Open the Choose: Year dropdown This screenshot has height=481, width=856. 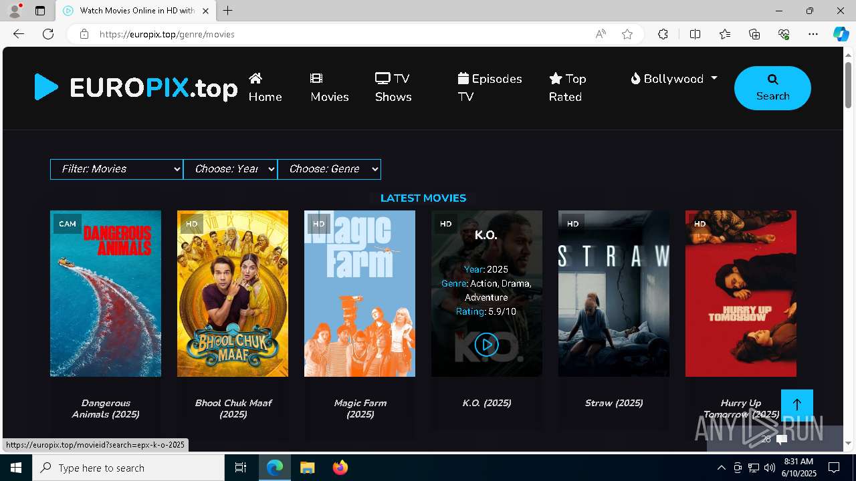(x=230, y=169)
